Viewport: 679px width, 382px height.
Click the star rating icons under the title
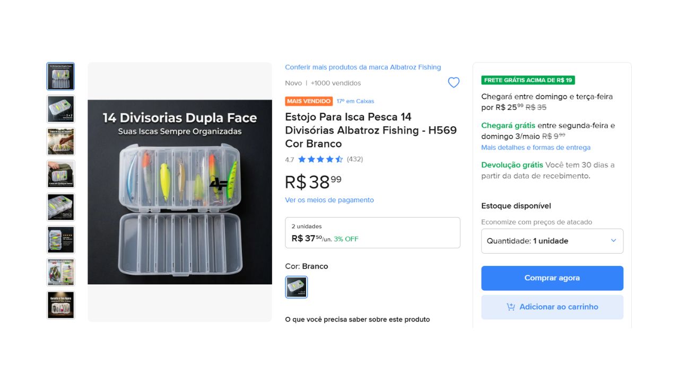320,159
